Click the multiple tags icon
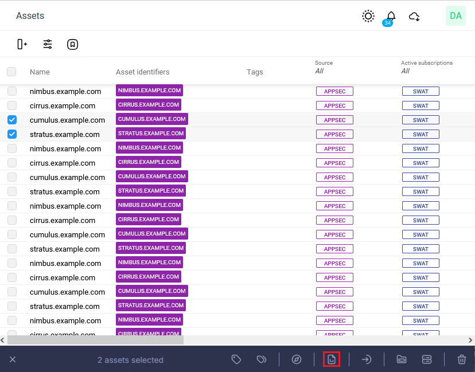The image size is (475, 372). coord(262,359)
